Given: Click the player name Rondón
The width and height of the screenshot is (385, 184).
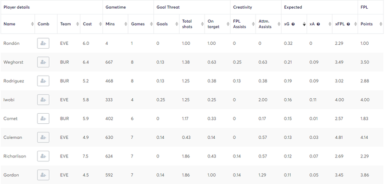Looking at the screenshot, I should [x=11, y=43].
